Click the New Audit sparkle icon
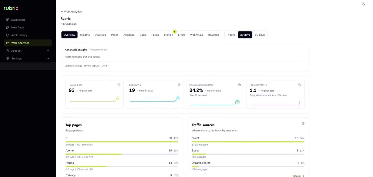 [8, 28]
